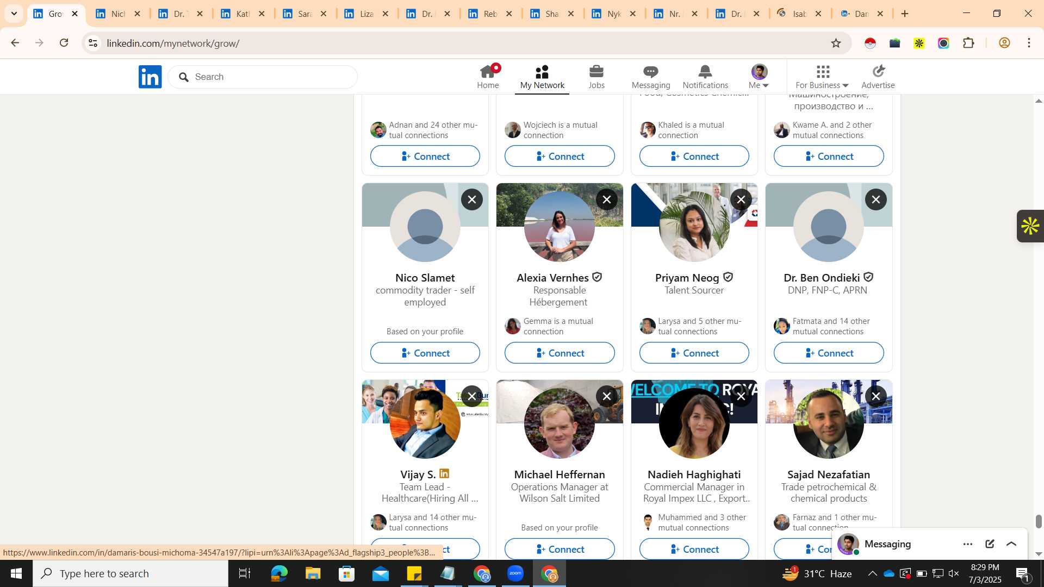Click the taskbar search box
This screenshot has width=1044, height=587.
click(x=130, y=573)
